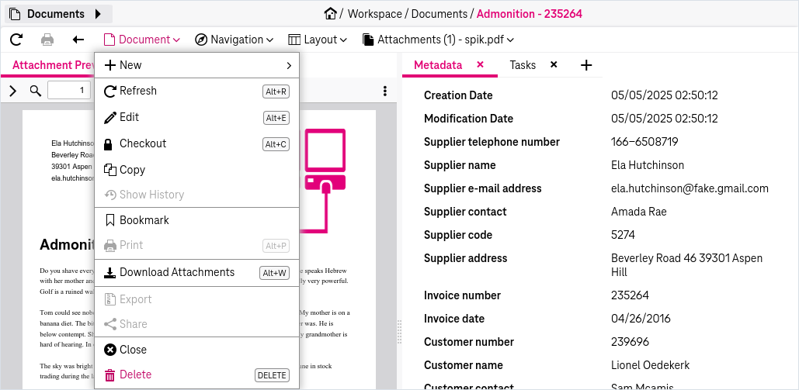Expand the preview sidebar chevron
The width and height of the screenshot is (799, 390).
(x=12, y=91)
